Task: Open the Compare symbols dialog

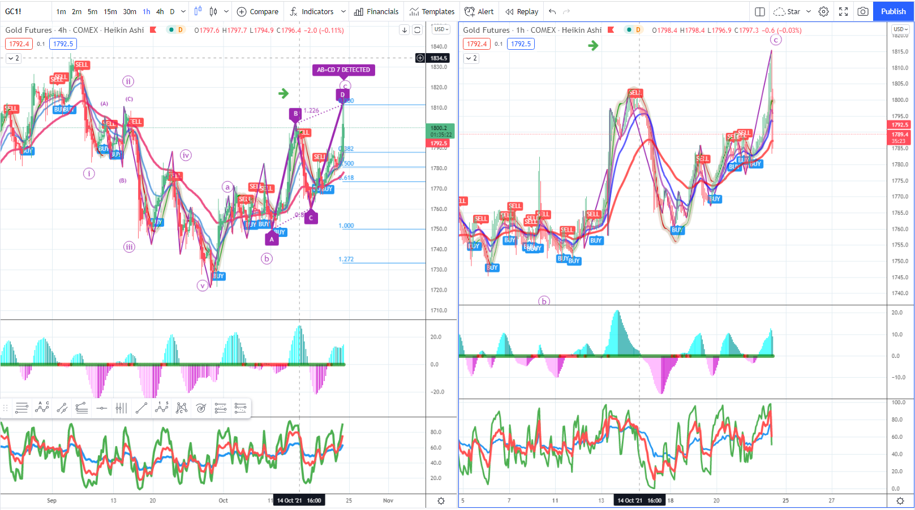Action: 257,11
